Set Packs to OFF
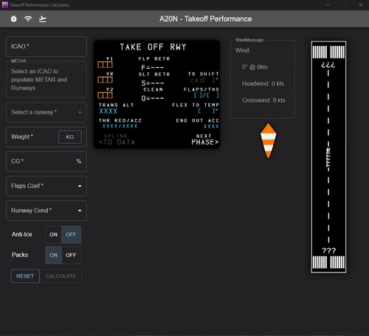The image size is (369, 336). 71,256
